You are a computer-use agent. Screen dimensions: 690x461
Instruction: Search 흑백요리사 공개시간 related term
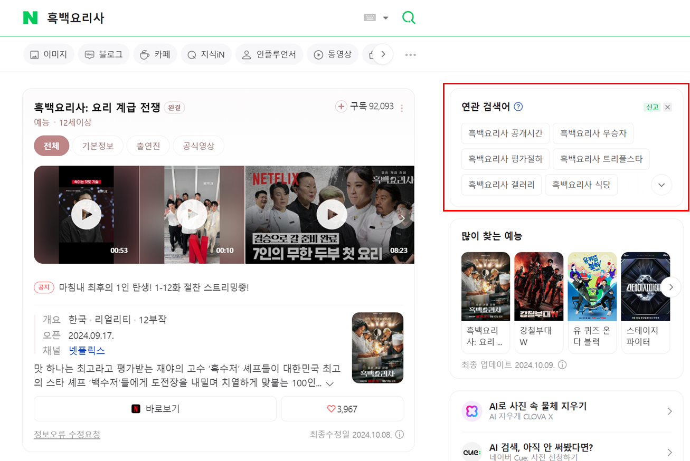pyautogui.click(x=505, y=133)
